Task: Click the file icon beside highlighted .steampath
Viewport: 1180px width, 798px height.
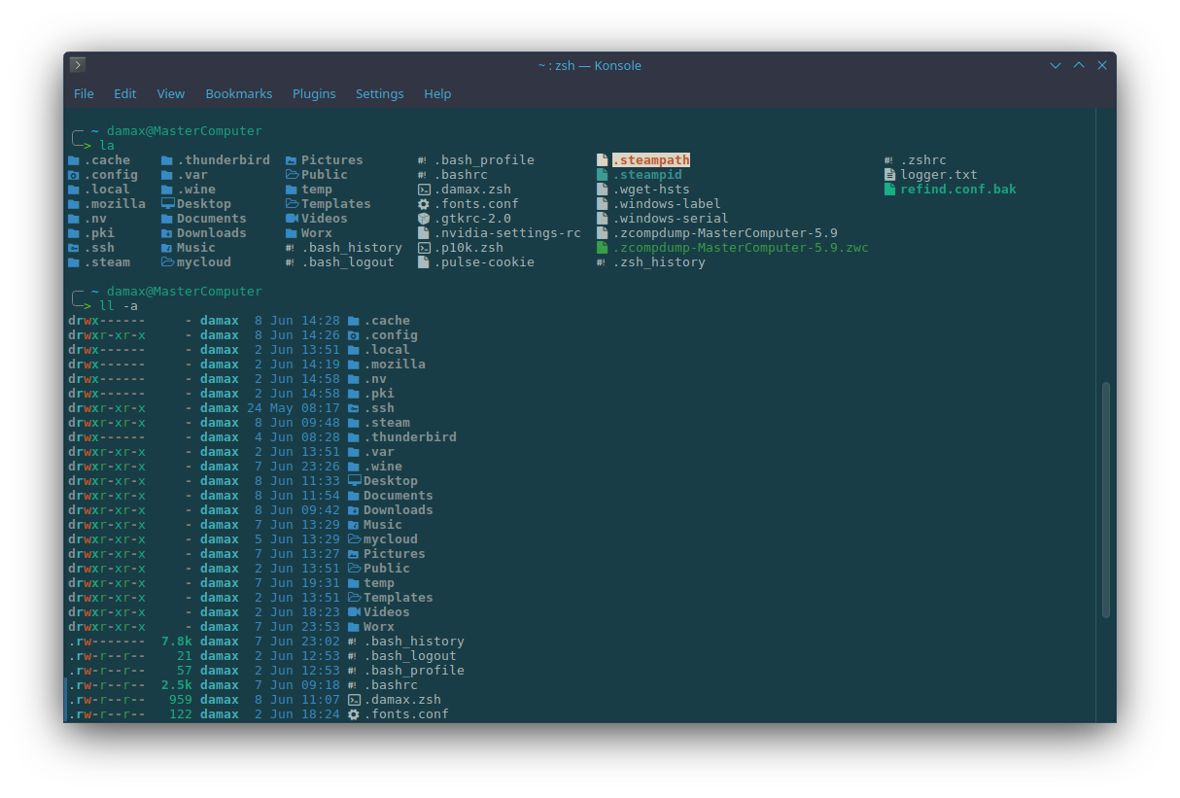Action: (603, 160)
